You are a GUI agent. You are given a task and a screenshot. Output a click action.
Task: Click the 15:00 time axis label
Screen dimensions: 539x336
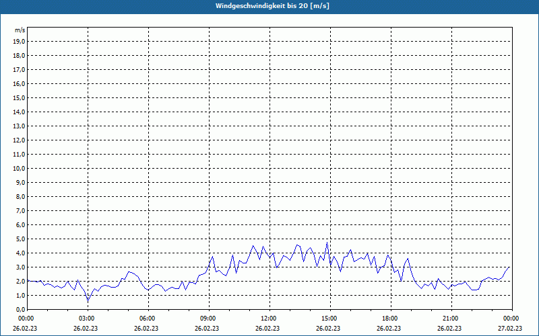point(329,319)
